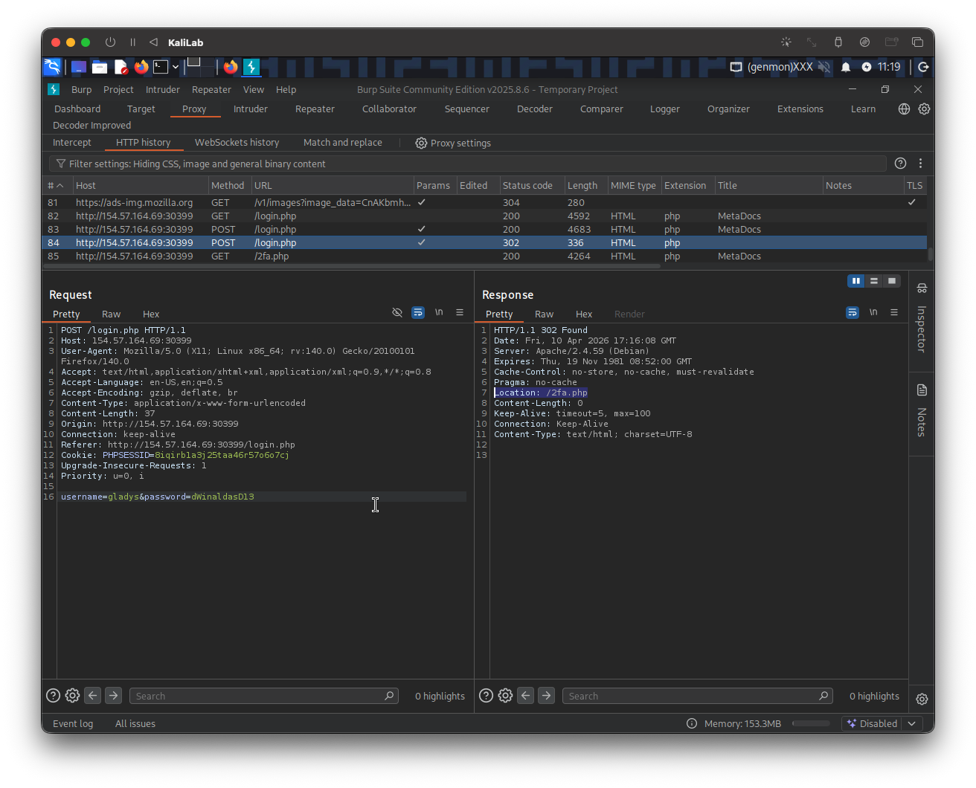Image resolution: width=976 pixels, height=788 pixels.
Task: Click the Proxy settings gear icon
Action: tap(421, 143)
